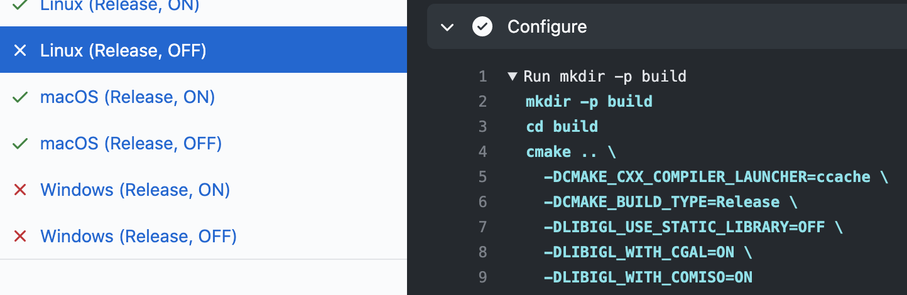Click the 'Run mkdir -p build' log line
The width and height of the screenshot is (907, 295).
pos(605,77)
